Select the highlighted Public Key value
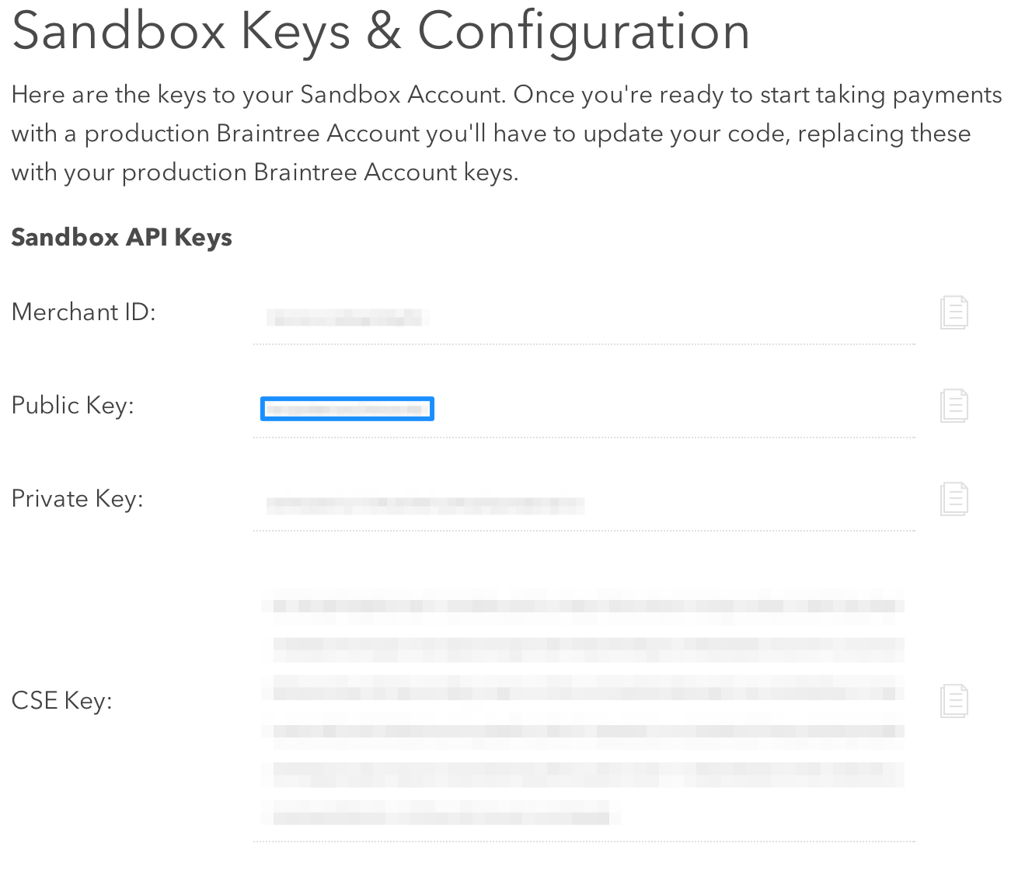 (x=347, y=408)
